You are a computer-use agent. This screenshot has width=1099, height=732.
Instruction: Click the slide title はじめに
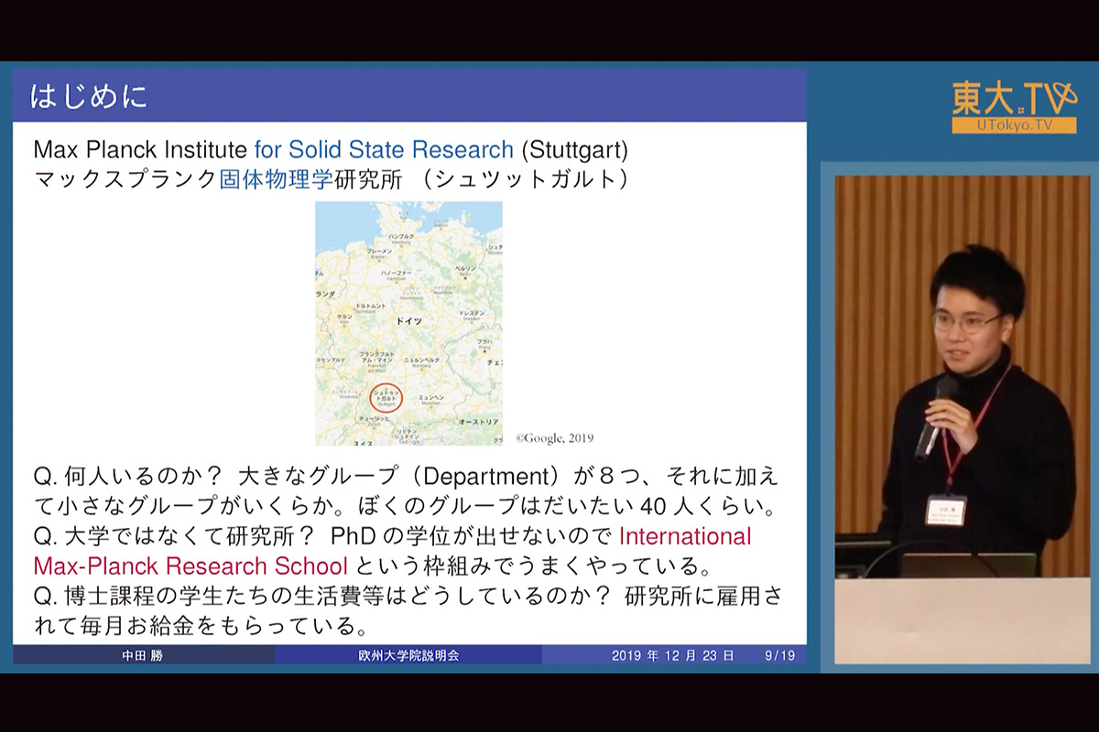(x=89, y=96)
